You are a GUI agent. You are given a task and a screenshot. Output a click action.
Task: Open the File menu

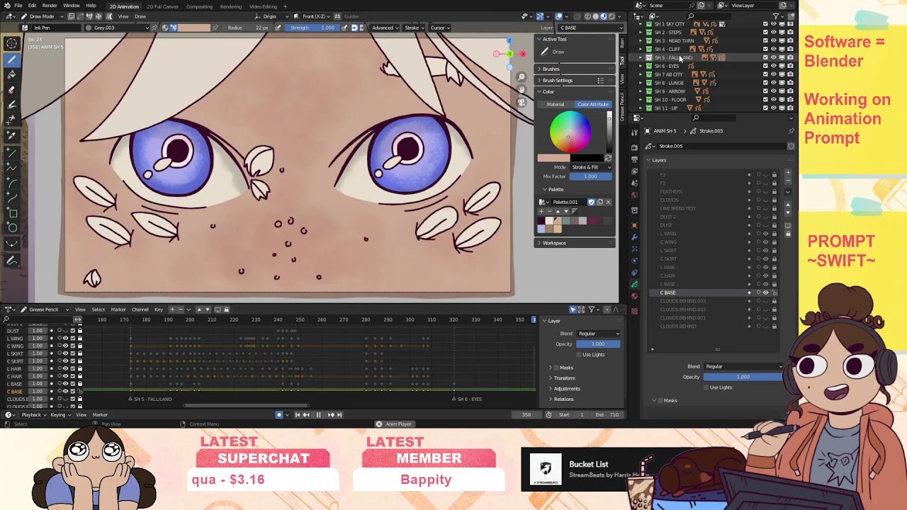[x=18, y=6]
